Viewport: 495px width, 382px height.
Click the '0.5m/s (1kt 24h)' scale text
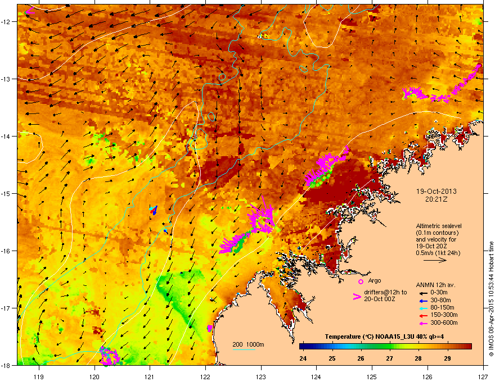(438, 253)
